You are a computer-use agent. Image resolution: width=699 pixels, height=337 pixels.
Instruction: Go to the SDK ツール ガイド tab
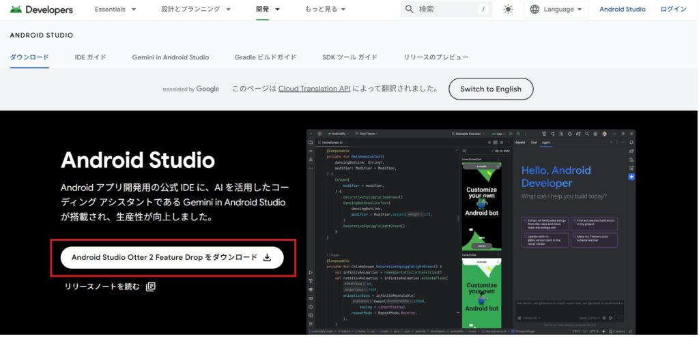tap(350, 57)
